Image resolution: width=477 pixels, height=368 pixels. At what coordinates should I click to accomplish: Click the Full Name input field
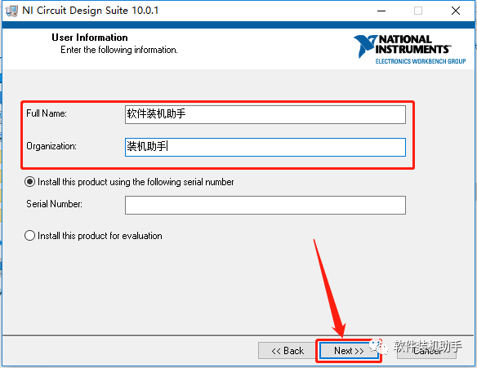click(265, 114)
